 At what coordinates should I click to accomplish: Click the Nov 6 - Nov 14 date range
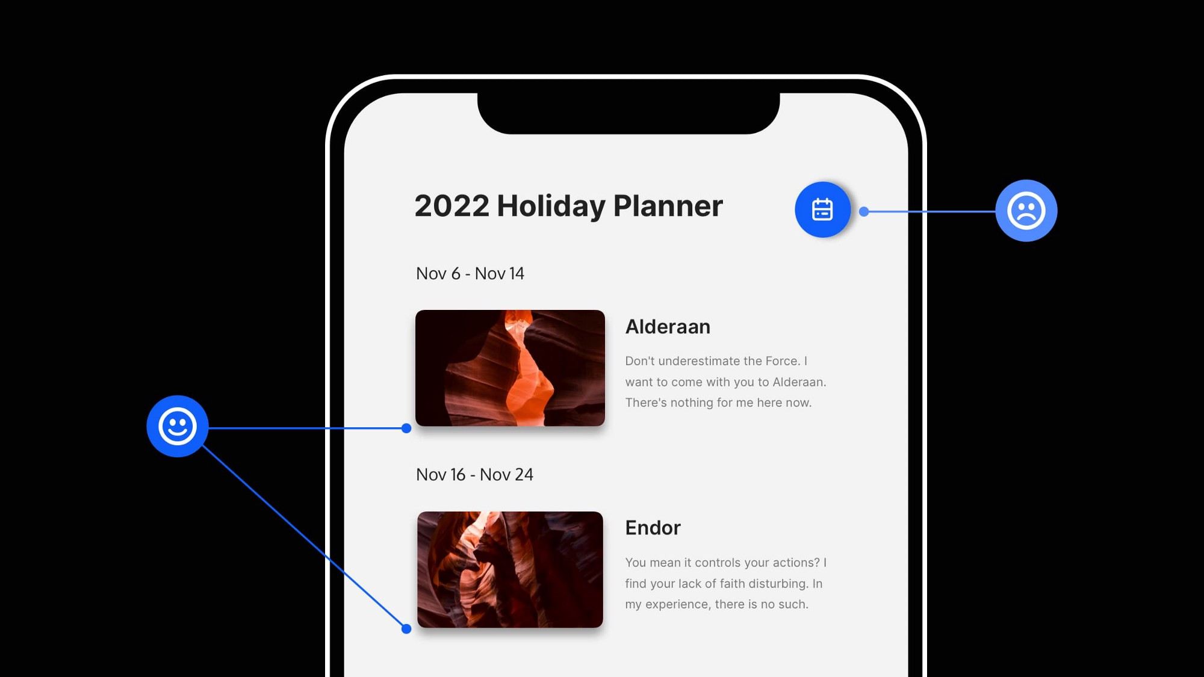470,273
